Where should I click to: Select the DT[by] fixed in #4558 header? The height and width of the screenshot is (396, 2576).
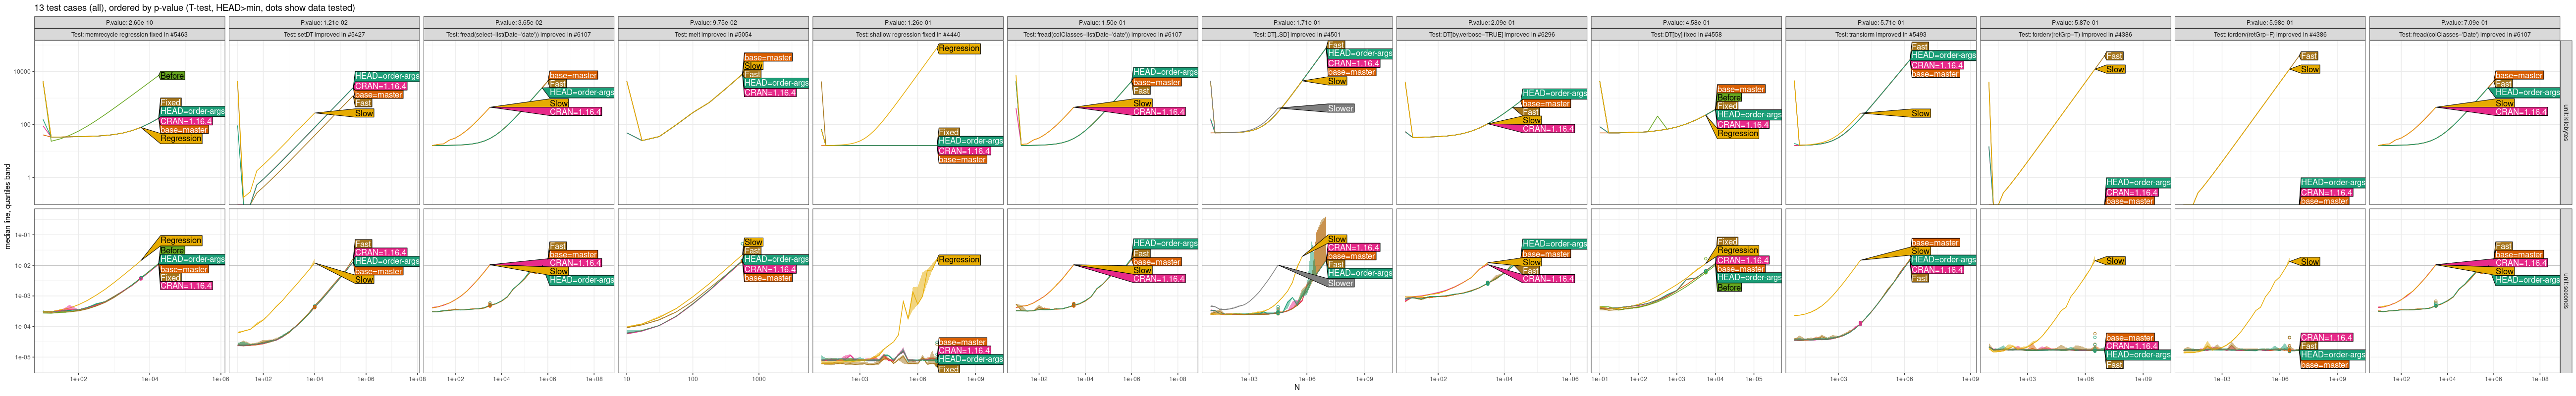(1685, 35)
